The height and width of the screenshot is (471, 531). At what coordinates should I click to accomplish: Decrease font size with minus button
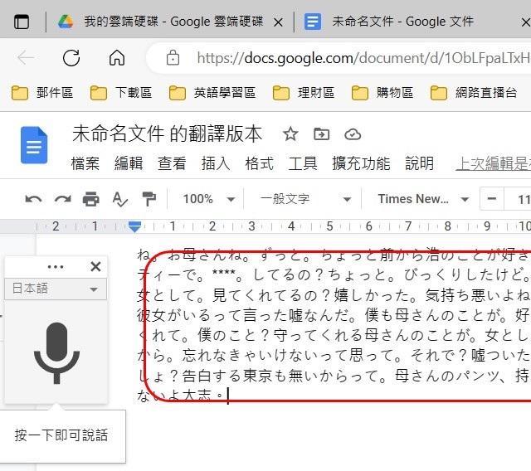click(x=493, y=199)
